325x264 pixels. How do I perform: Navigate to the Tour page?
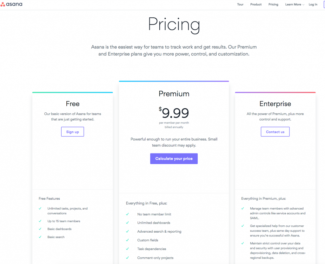[x=240, y=4]
